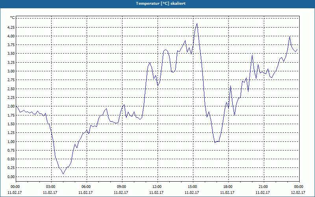This screenshot has height=197, width=315.
Task: Pick the '3,00' y-axis value
Action: click(11, 71)
